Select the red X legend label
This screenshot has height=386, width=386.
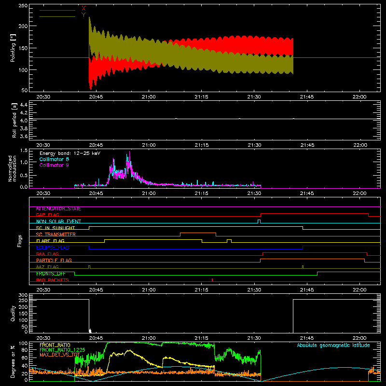coord(83,9)
